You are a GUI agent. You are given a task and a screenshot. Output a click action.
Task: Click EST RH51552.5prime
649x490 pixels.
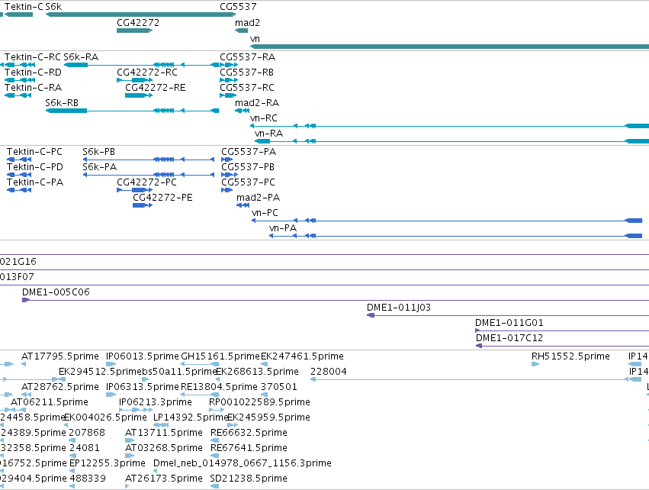535,365
